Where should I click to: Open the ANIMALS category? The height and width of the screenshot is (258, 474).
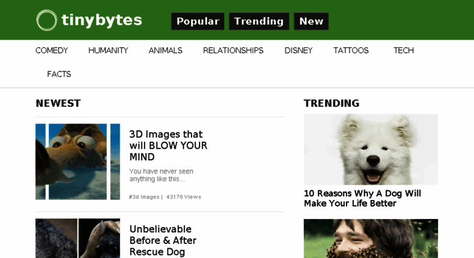tap(165, 51)
